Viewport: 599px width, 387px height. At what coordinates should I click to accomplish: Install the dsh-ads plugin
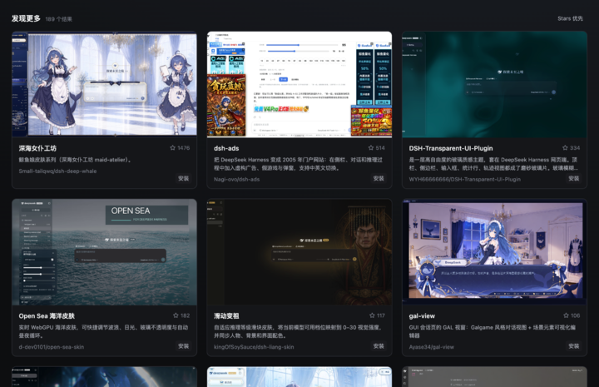[x=379, y=178]
